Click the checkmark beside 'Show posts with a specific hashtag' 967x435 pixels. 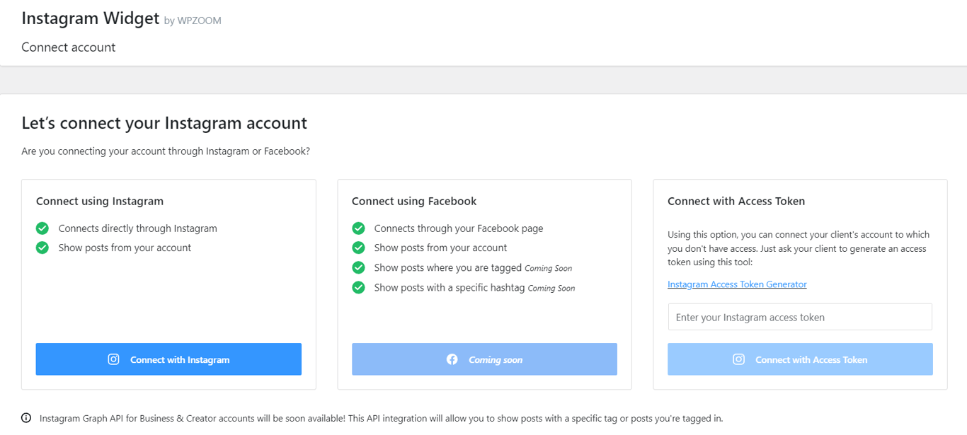(x=357, y=287)
